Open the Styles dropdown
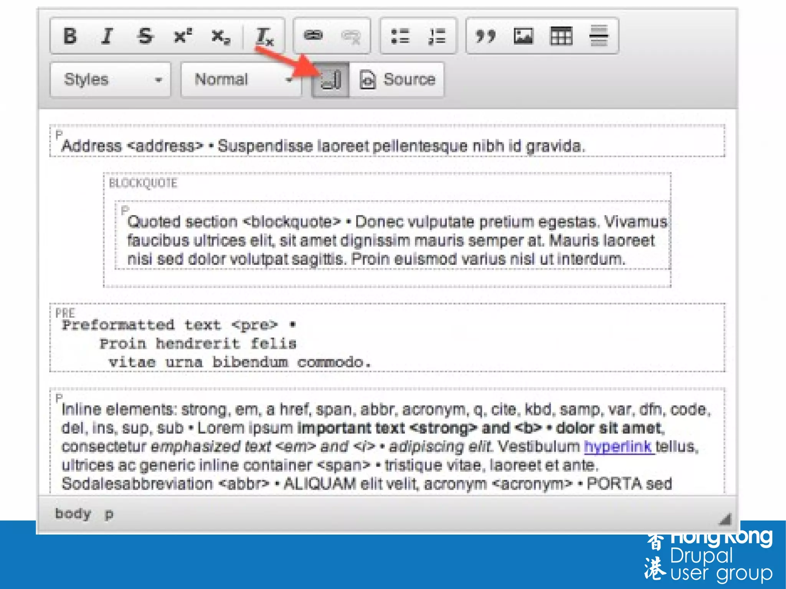Viewport: 786px width, 589px height. [x=111, y=80]
